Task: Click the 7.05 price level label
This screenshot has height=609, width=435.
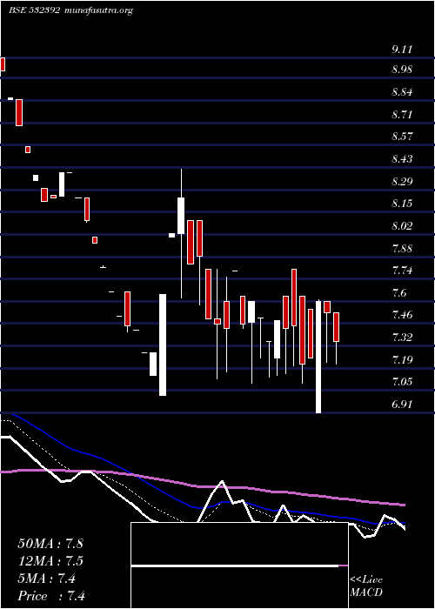Action: pyautogui.click(x=402, y=381)
